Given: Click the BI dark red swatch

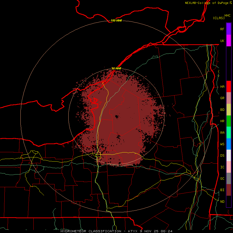Looking at the screenshot, I should (229, 190).
